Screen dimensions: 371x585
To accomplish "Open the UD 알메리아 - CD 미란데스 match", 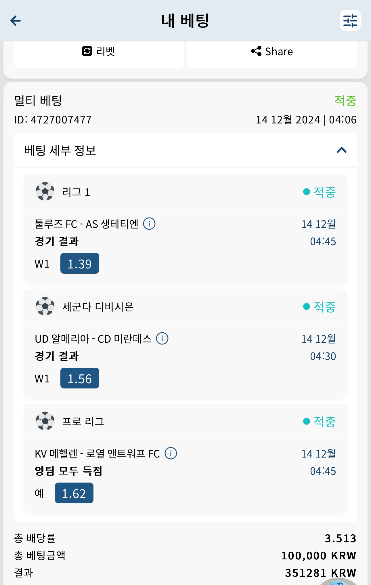I will pos(93,339).
